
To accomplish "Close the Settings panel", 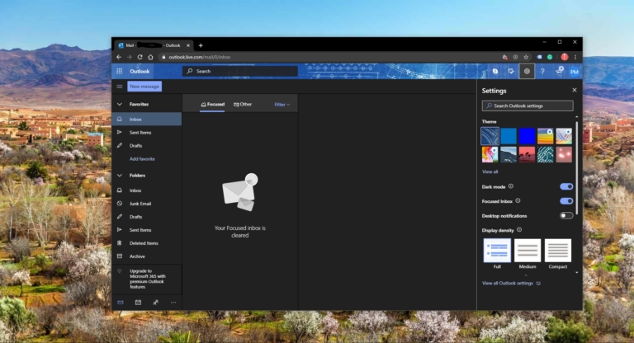I will tap(575, 90).
